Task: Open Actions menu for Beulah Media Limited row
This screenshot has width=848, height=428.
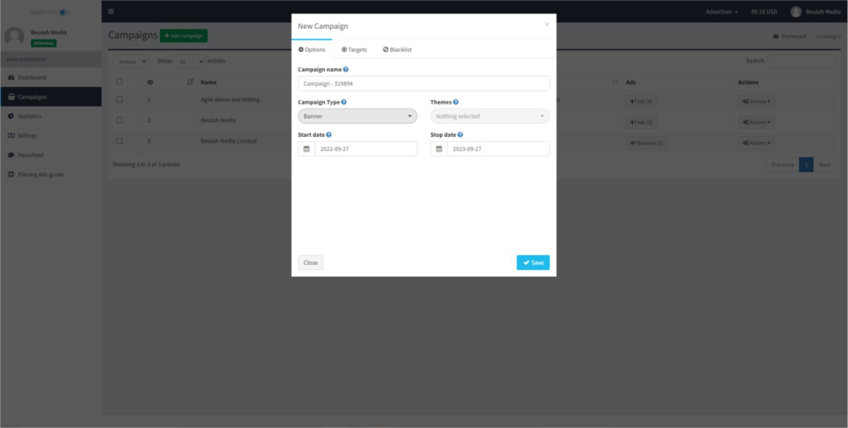Action: click(x=756, y=143)
